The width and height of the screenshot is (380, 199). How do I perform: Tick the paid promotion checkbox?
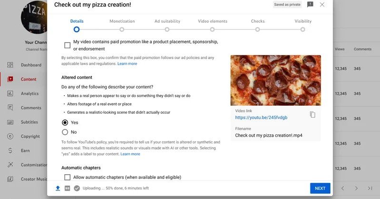pyautogui.click(x=67, y=45)
